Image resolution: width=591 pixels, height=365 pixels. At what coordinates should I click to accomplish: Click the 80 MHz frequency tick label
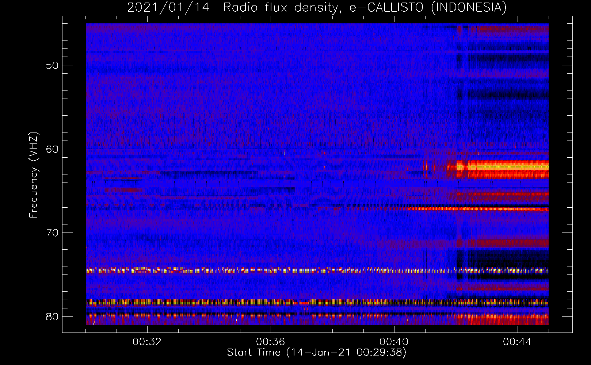(x=52, y=316)
